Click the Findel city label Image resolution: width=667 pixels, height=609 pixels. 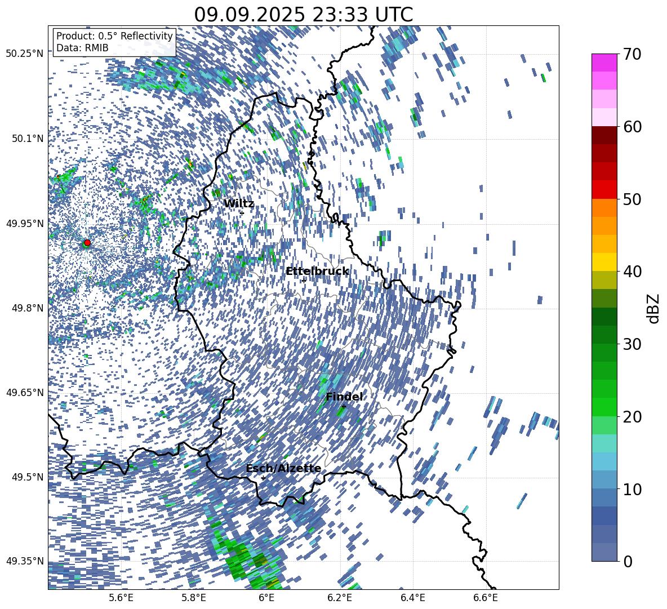click(344, 397)
